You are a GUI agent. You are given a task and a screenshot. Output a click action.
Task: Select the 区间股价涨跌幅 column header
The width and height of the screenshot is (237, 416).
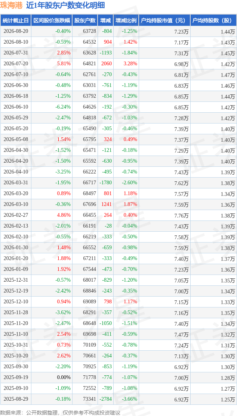point(52,21)
